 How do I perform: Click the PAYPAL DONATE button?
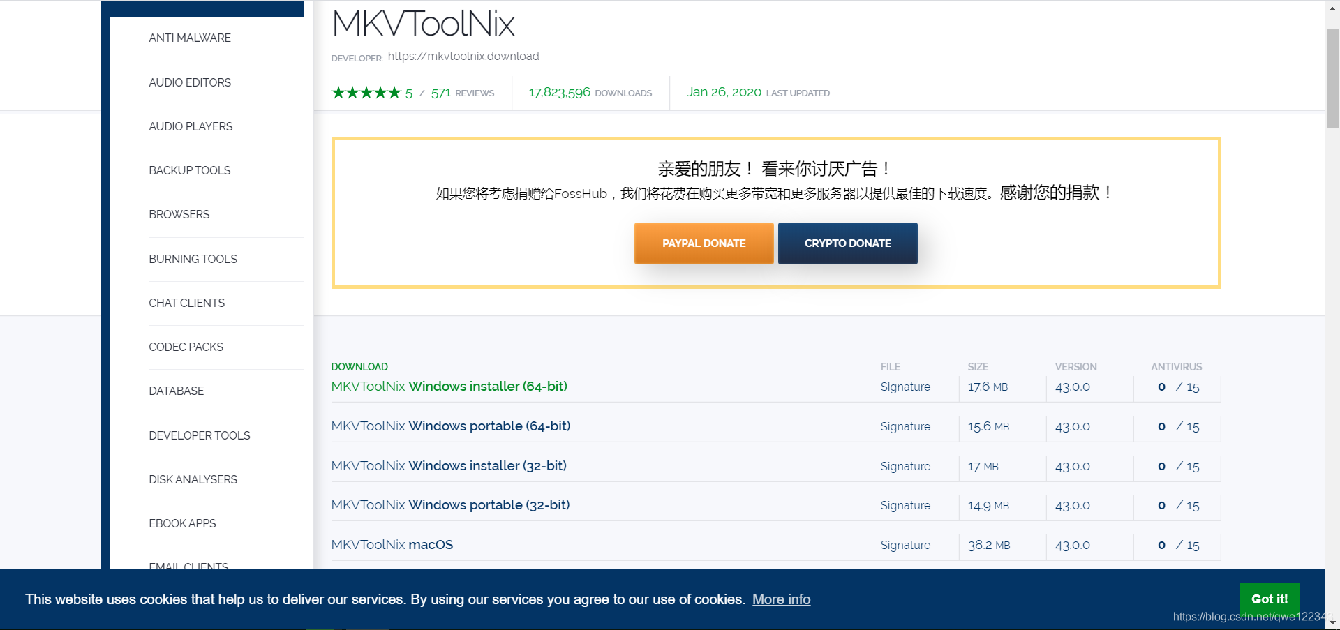tap(704, 243)
